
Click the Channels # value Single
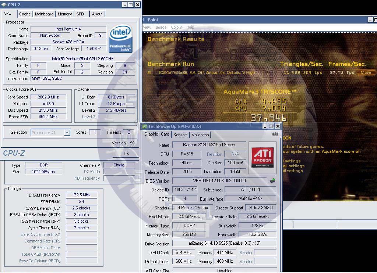119,165
